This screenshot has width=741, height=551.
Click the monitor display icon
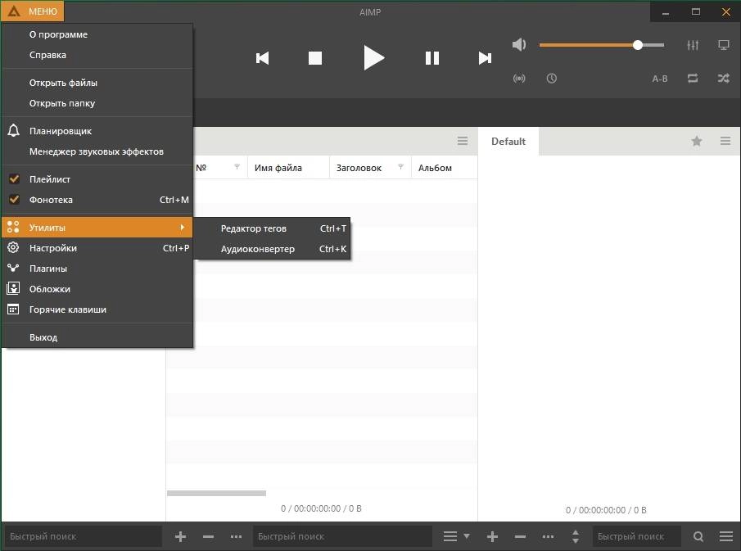724,45
